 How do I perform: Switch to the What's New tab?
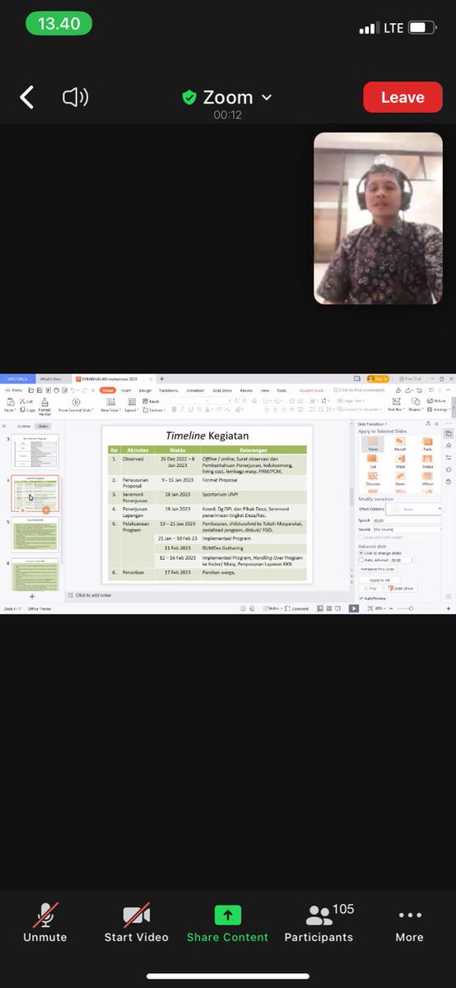click(x=50, y=379)
